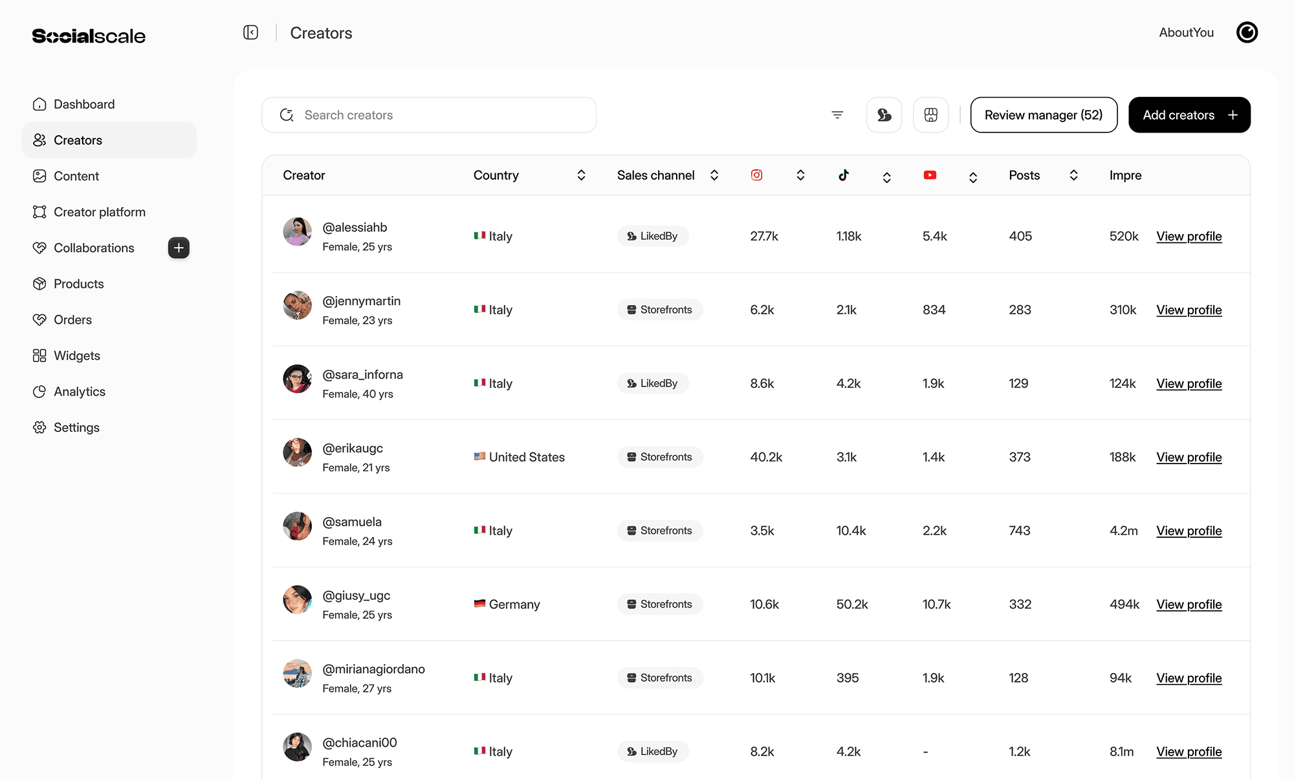Image resolution: width=1294 pixels, height=779 pixels.
Task: Click the TikTok column header icon
Action: 844,175
